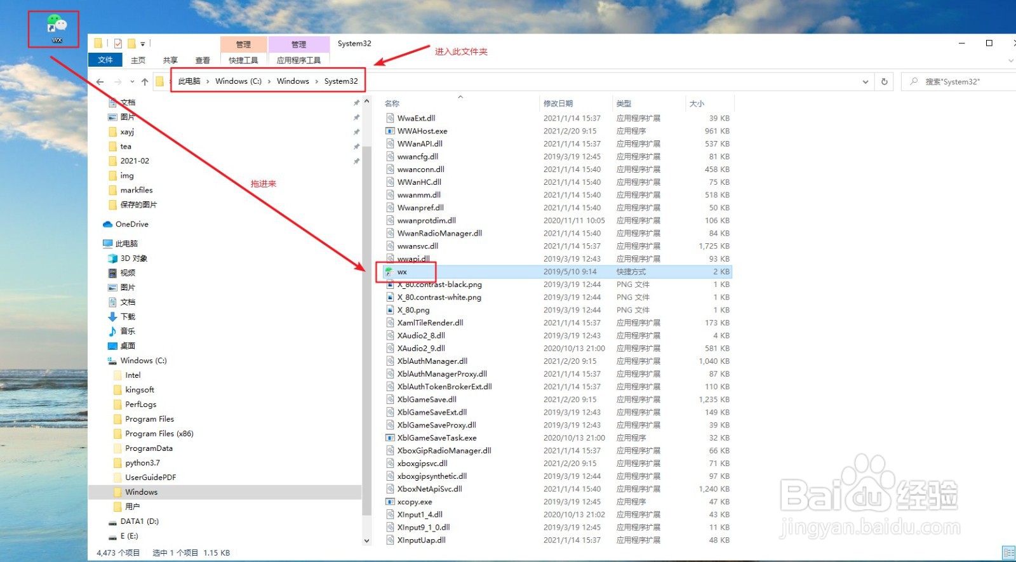Click the navigation pane scrollbar down arrow

(x=366, y=541)
